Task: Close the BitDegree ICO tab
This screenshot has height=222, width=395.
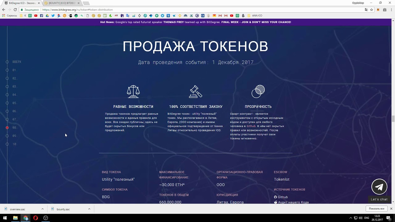Action: (x=39, y=3)
